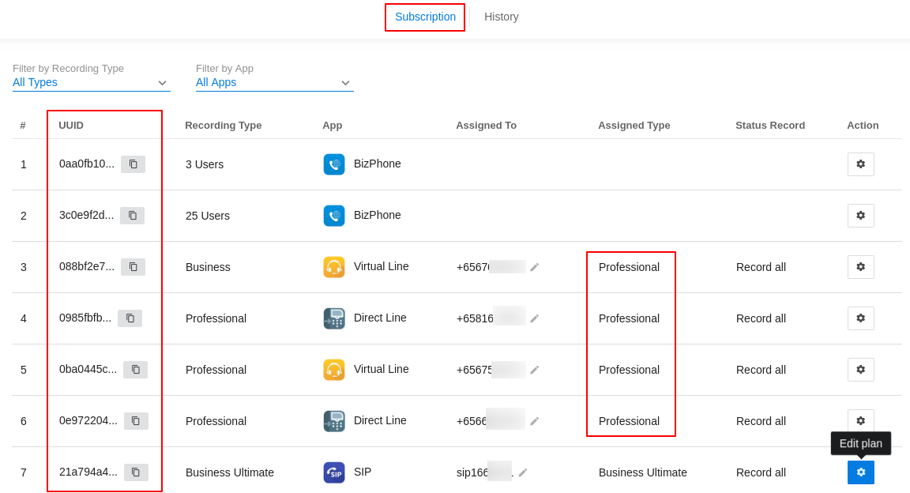Image resolution: width=910 pixels, height=493 pixels.
Task: Click the Assigned To column header
Action: pyautogui.click(x=486, y=126)
